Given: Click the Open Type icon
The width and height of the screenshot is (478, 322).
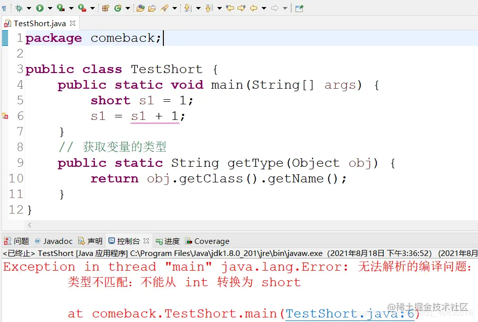Looking at the screenshot, I should pos(141,8).
